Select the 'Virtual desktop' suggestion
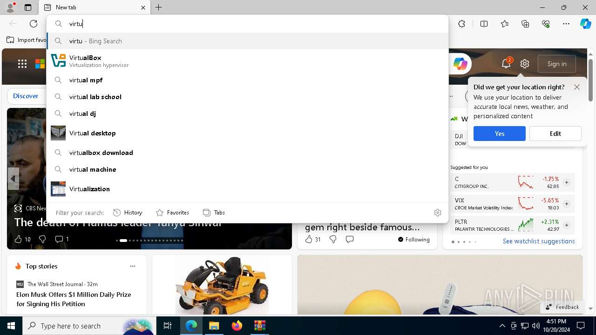 coord(247,133)
